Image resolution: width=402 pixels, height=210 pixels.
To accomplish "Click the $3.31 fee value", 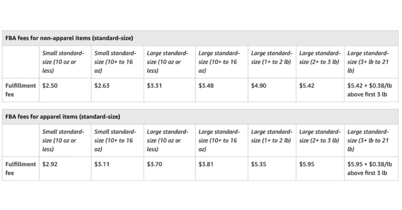I will [x=154, y=86].
